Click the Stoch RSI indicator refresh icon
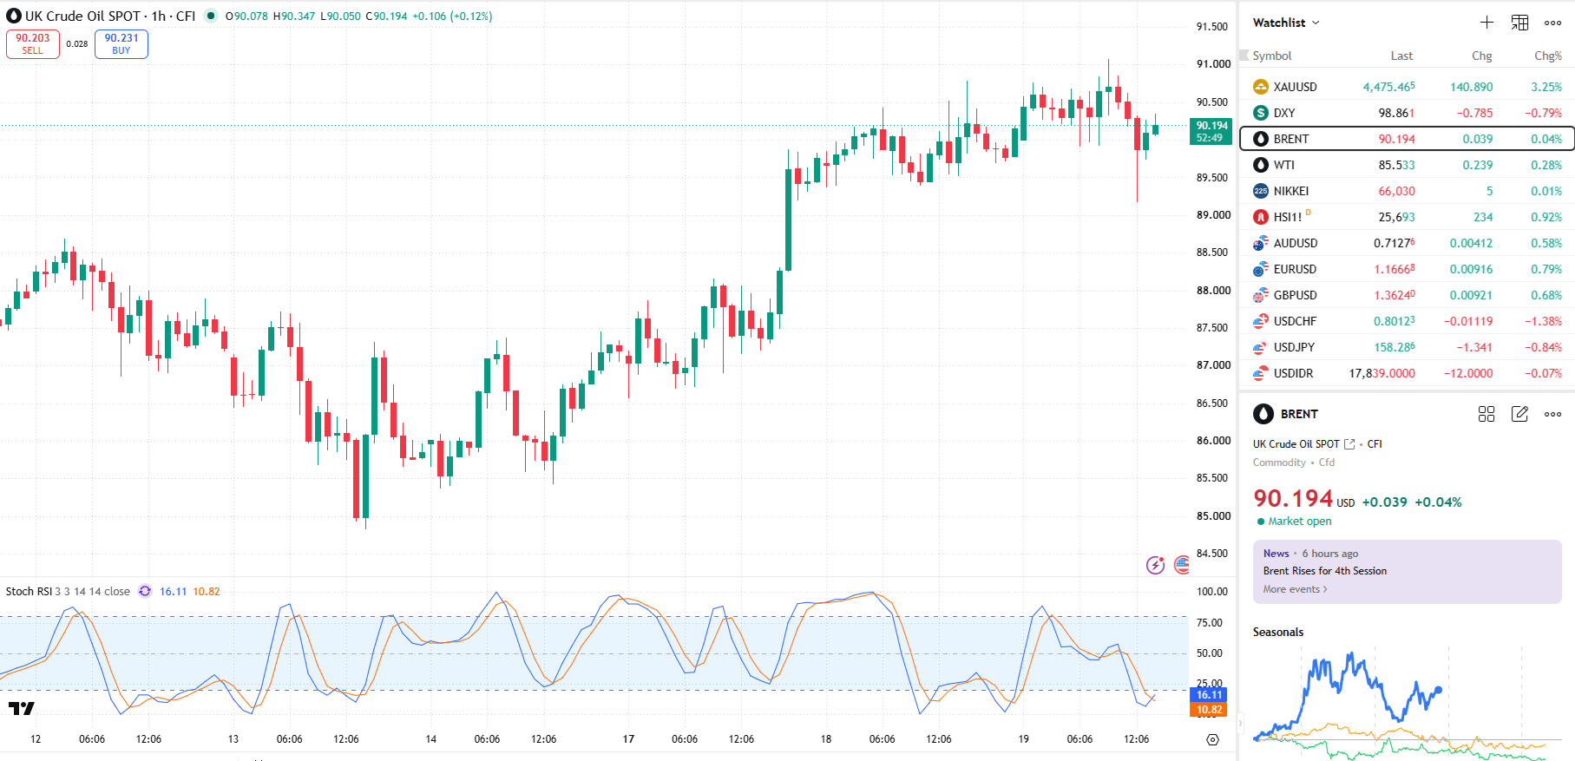The height and width of the screenshot is (761, 1575). pyautogui.click(x=145, y=591)
